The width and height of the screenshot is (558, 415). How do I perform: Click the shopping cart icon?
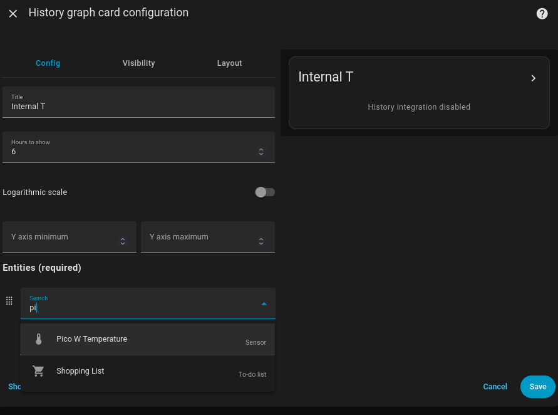[x=38, y=371]
